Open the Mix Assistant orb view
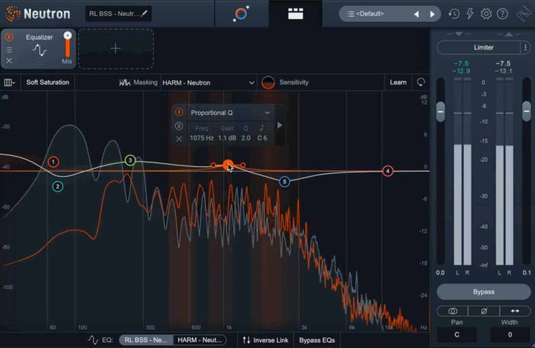This screenshot has width=535, height=348. tap(242, 14)
